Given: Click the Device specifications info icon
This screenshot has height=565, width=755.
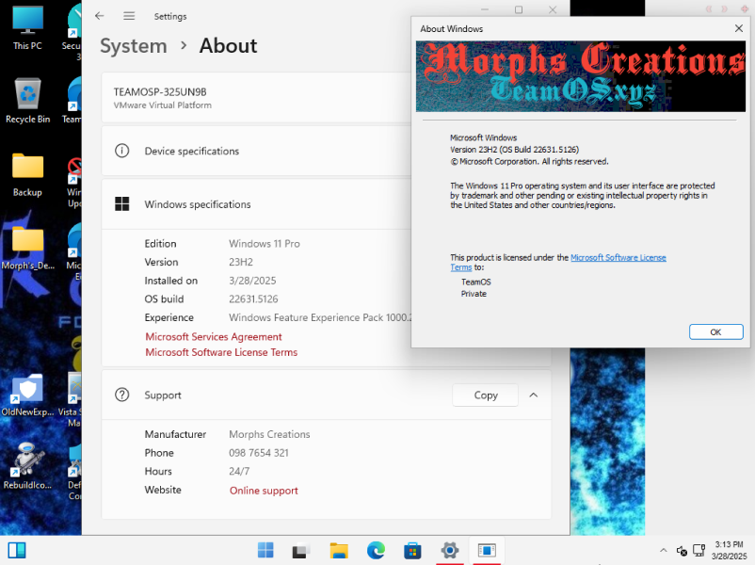Looking at the screenshot, I should (121, 151).
